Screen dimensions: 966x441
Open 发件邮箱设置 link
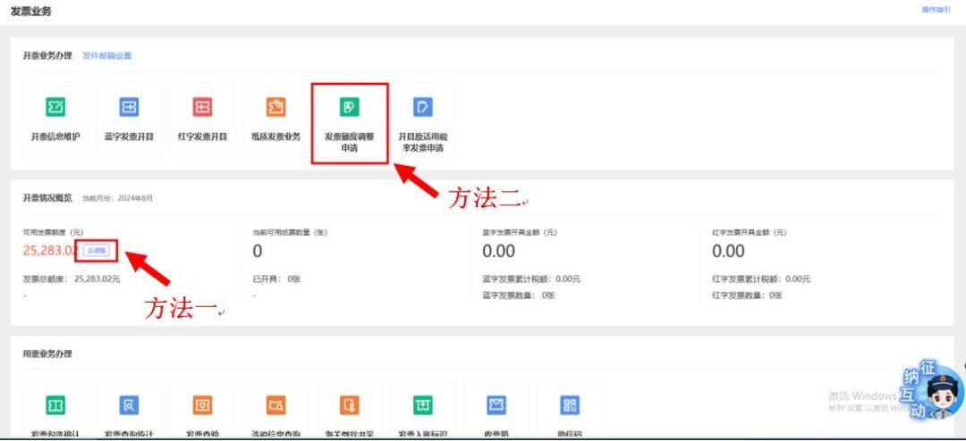pyautogui.click(x=107, y=56)
